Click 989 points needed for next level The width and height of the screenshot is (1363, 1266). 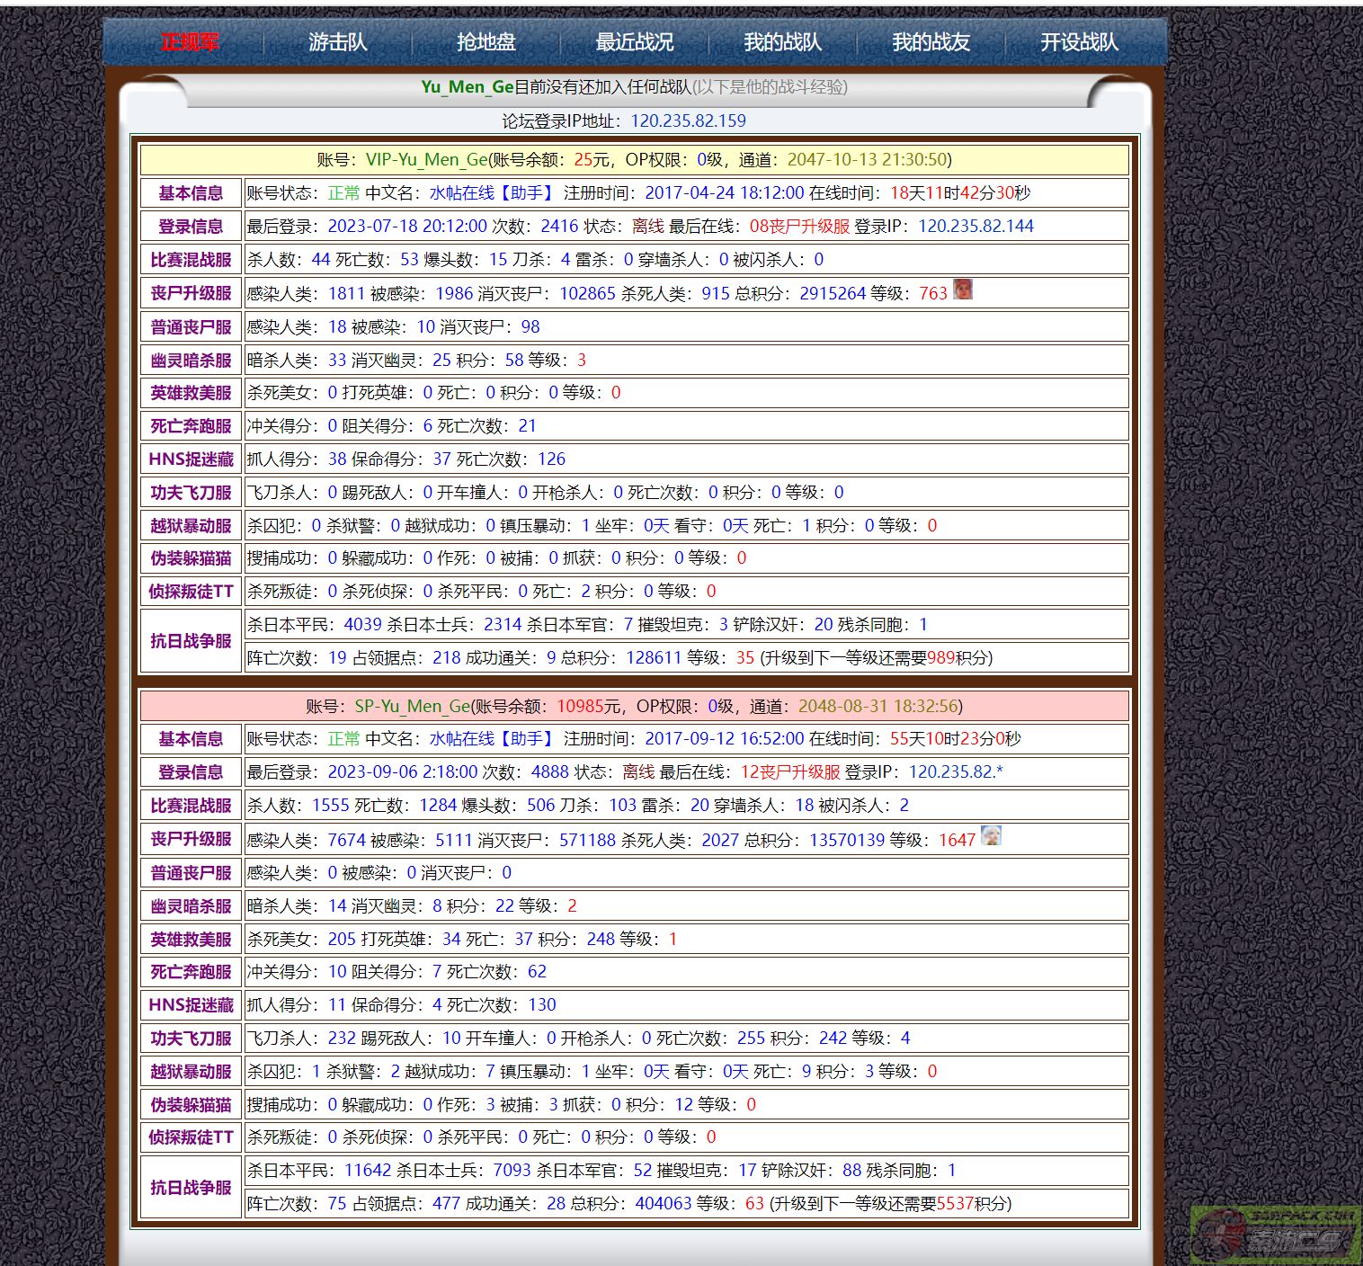pyautogui.click(x=940, y=658)
